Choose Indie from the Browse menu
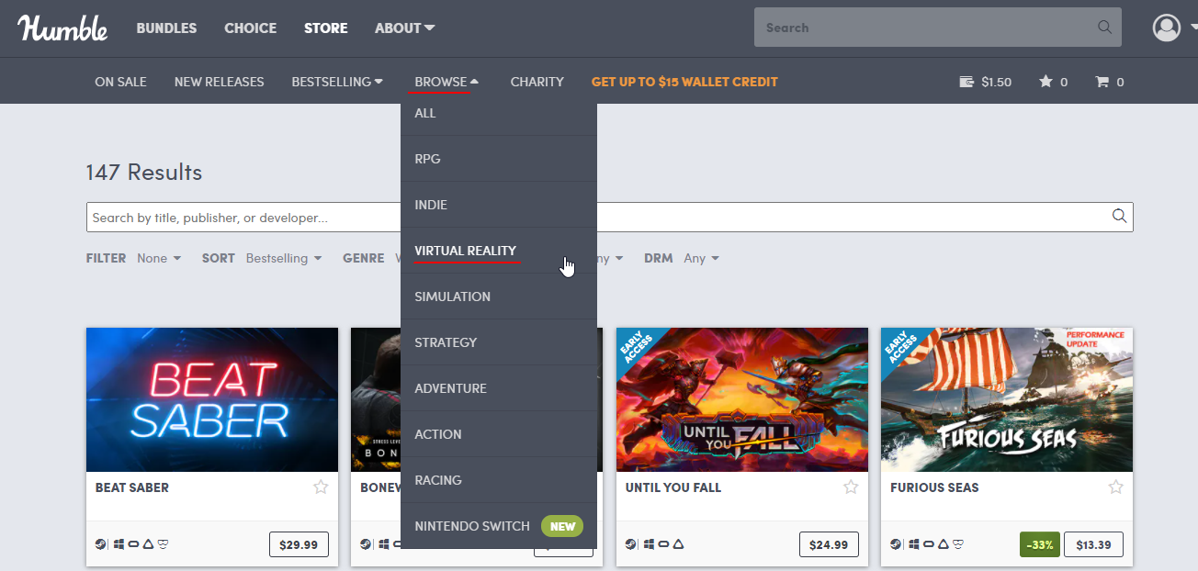The width and height of the screenshot is (1198, 571). click(499, 205)
